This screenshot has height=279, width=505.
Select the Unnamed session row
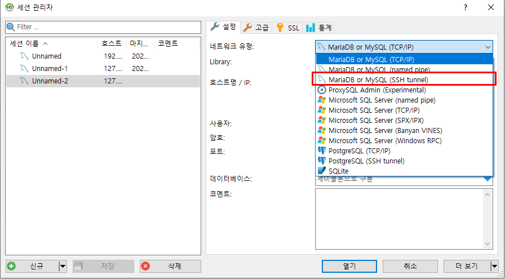tap(103, 56)
